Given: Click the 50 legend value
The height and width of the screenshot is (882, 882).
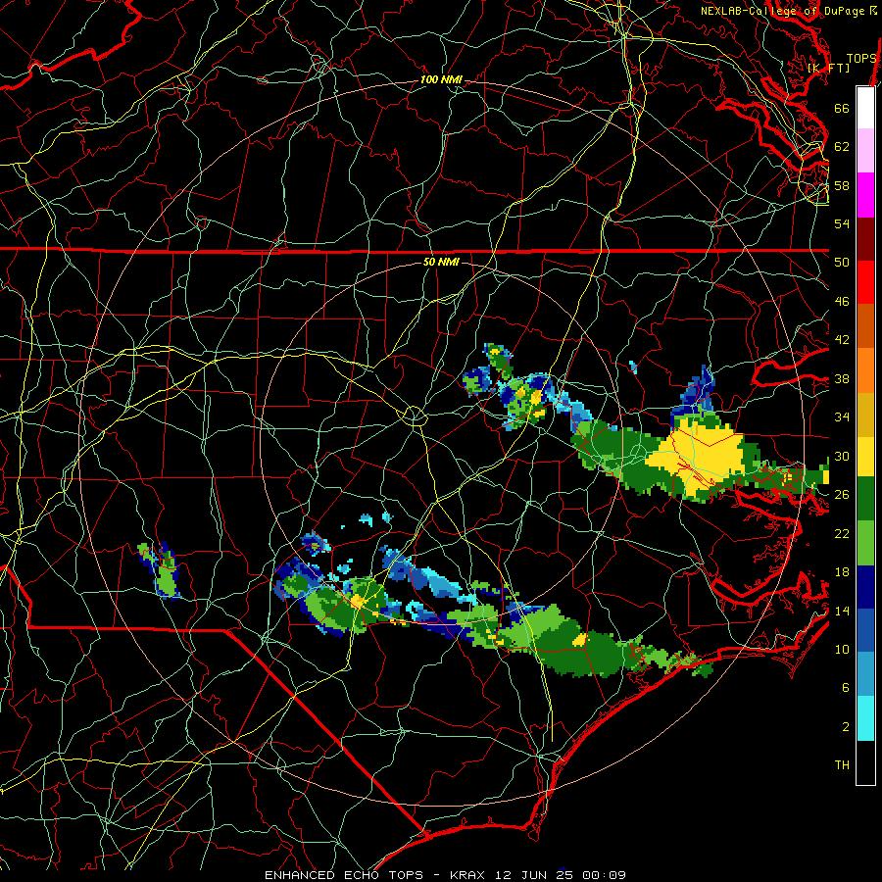Looking at the screenshot, I should coord(842,262).
